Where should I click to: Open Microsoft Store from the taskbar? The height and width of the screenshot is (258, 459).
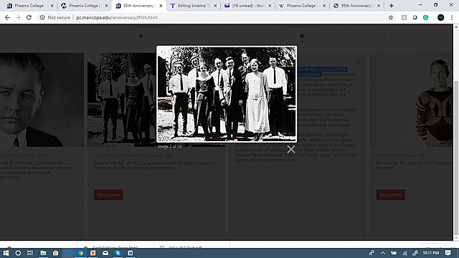[x=55, y=253]
